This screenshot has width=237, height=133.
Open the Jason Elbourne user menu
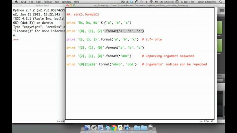(207, 2)
